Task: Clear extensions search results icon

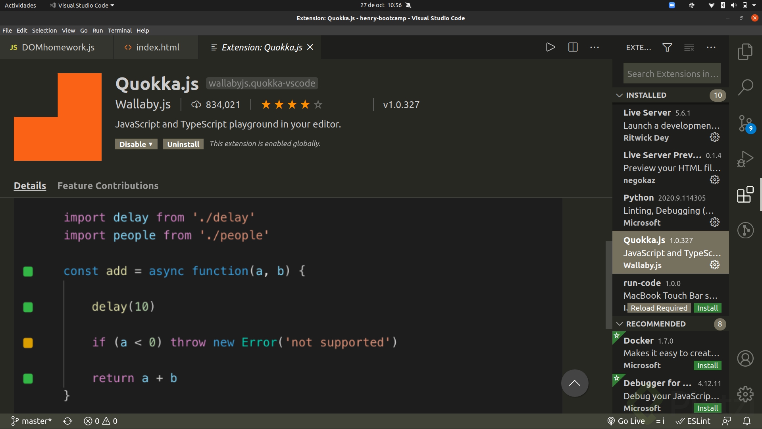Action: pos(689,48)
